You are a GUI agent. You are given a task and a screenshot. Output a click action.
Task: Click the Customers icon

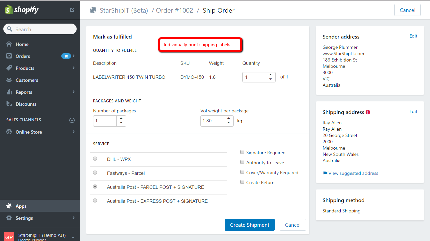point(8,80)
